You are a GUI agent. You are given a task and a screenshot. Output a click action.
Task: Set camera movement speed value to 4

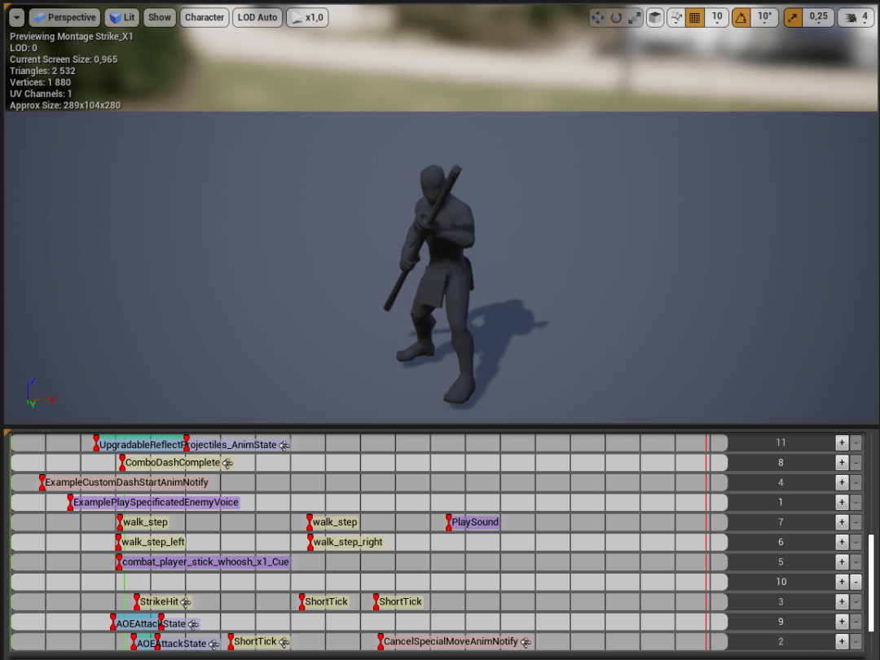(865, 17)
